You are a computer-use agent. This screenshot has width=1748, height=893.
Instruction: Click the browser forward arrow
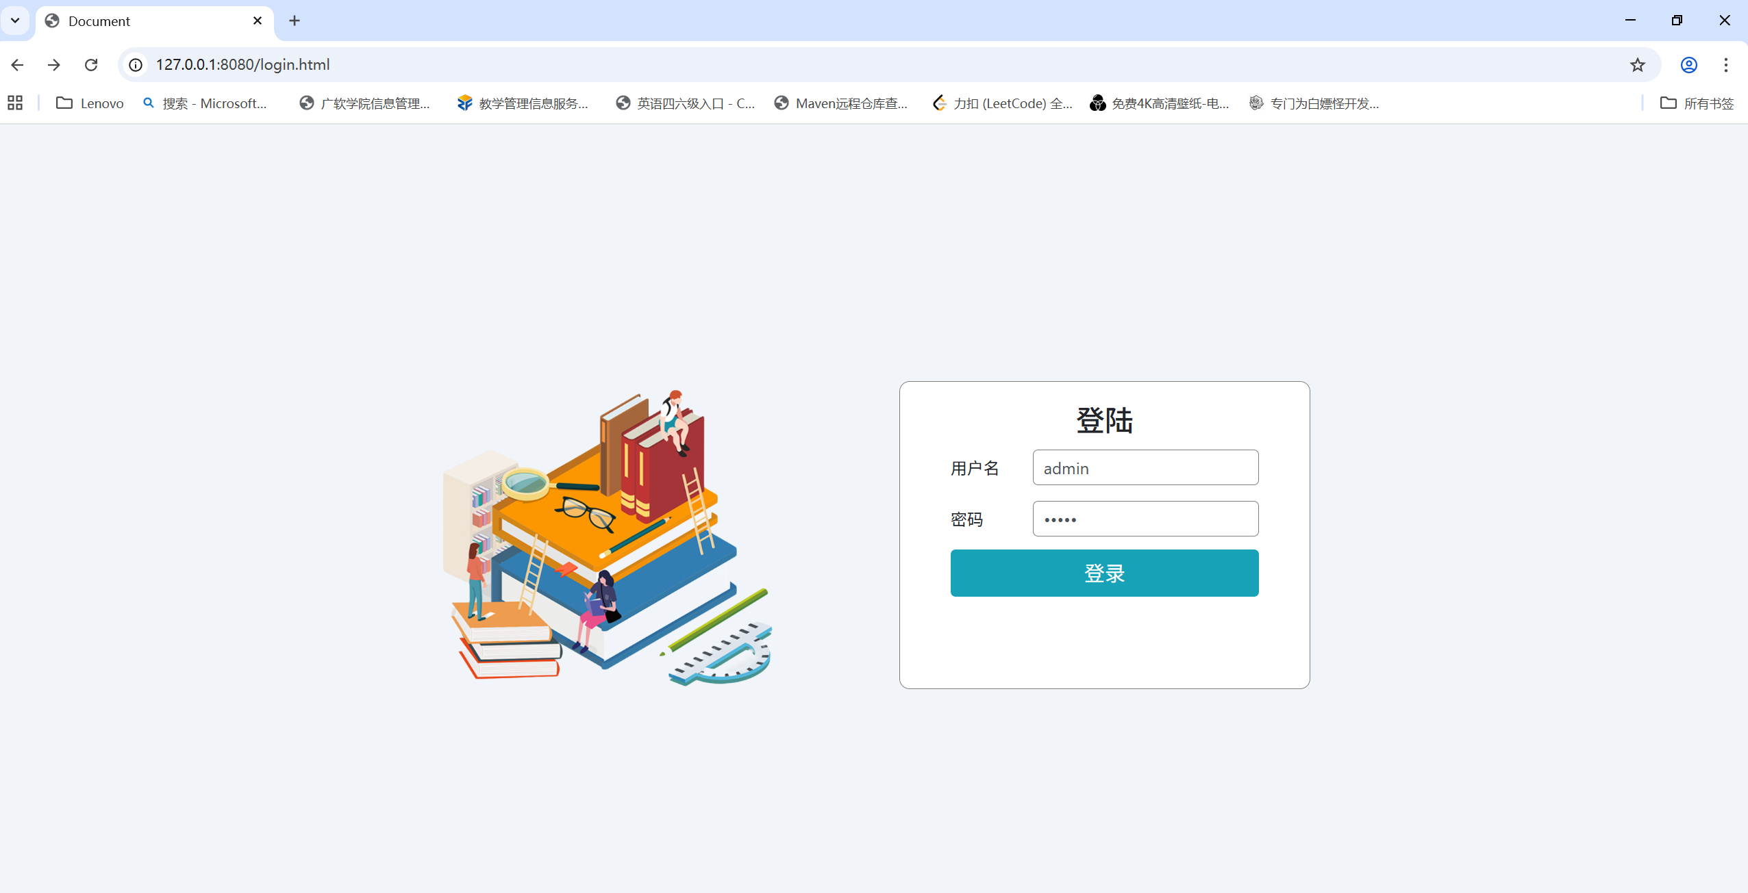click(54, 64)
